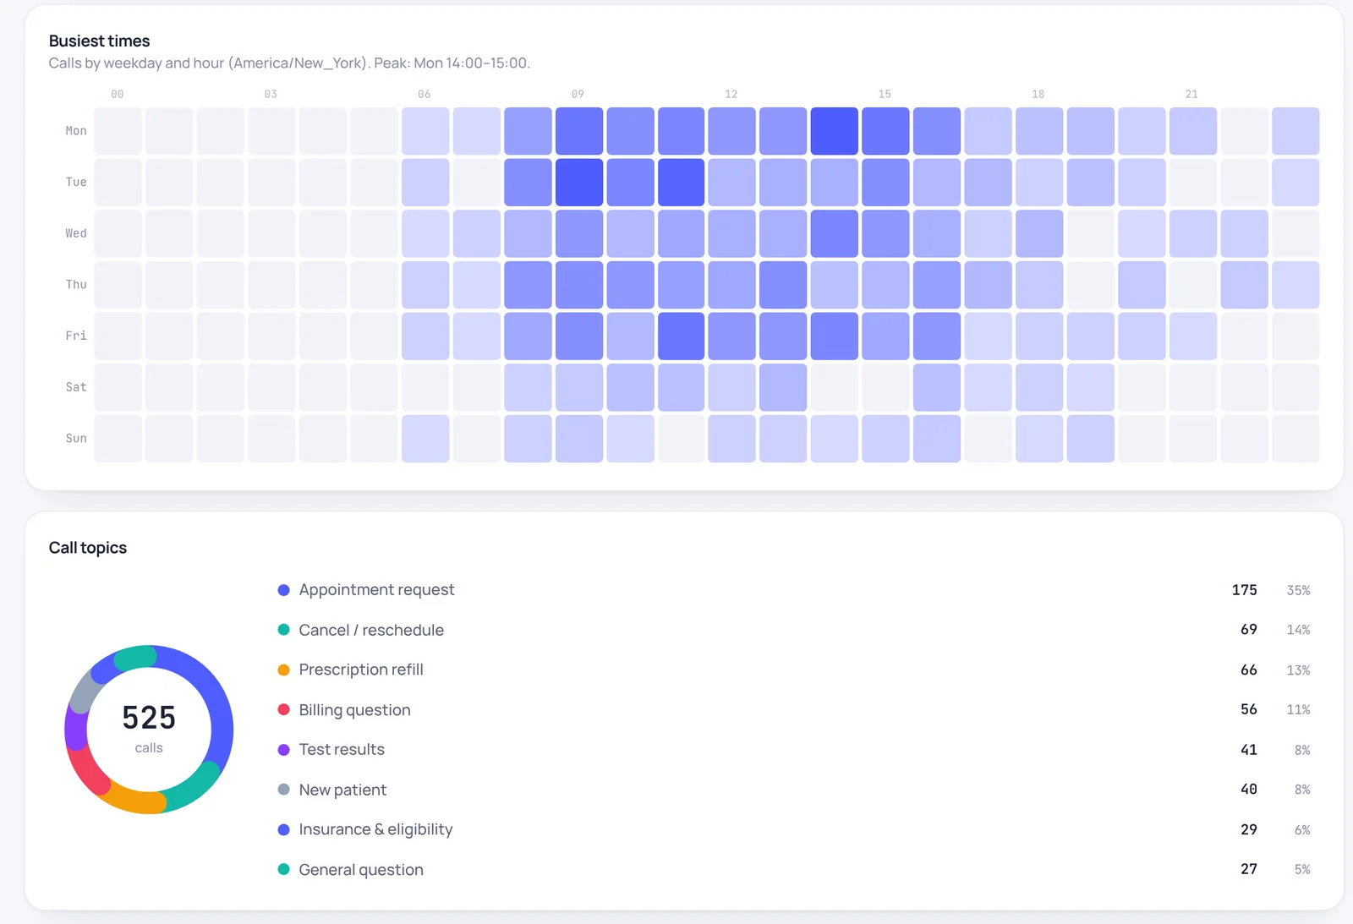This screenshot has width=1353, height=924.
Task: Select the "General question" topic label
Action: click(361, 870)
